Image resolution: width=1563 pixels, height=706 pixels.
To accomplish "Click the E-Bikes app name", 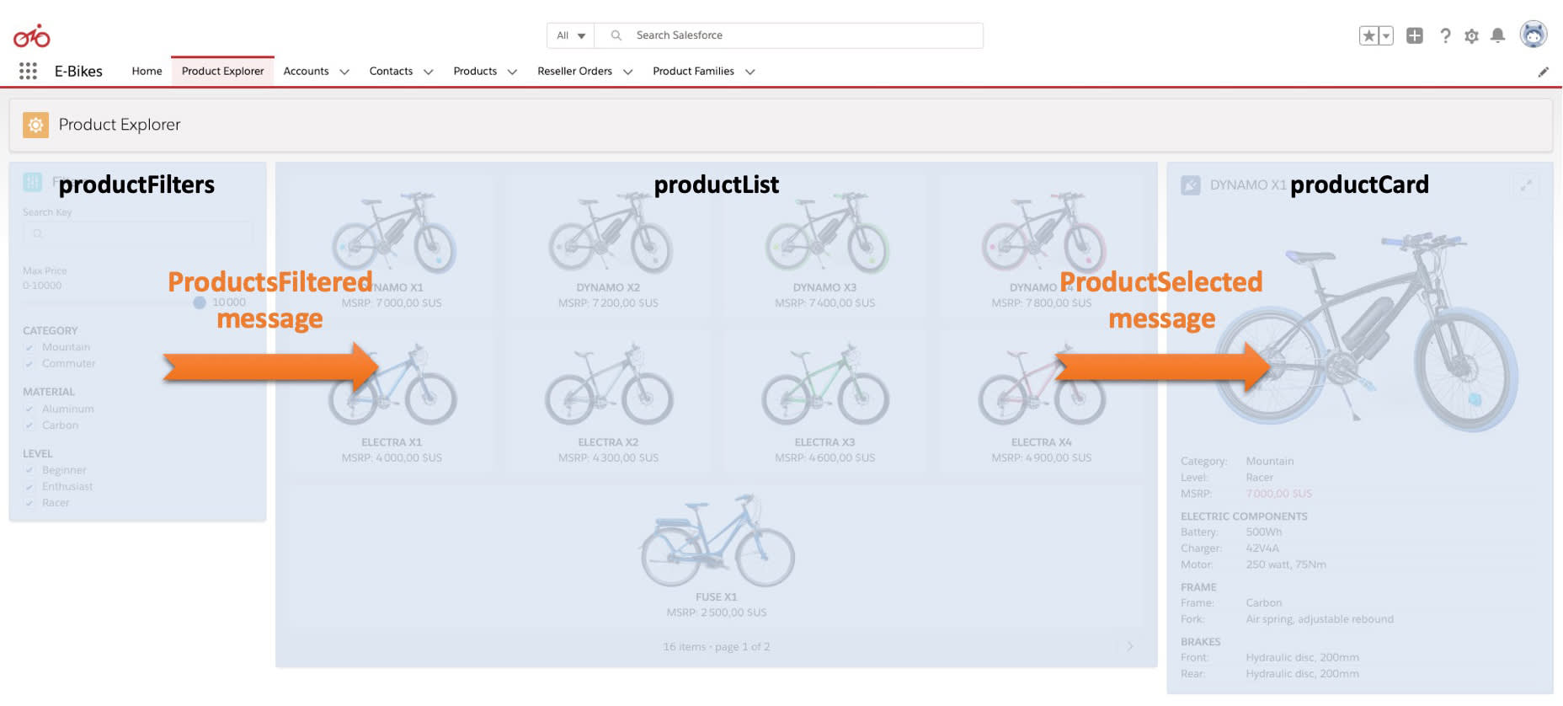I will (78, 72).
